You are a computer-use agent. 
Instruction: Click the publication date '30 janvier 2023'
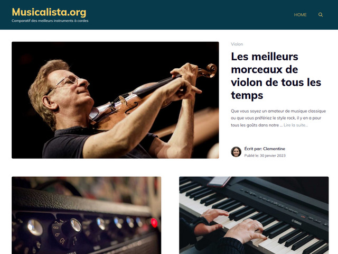[273, 156]
